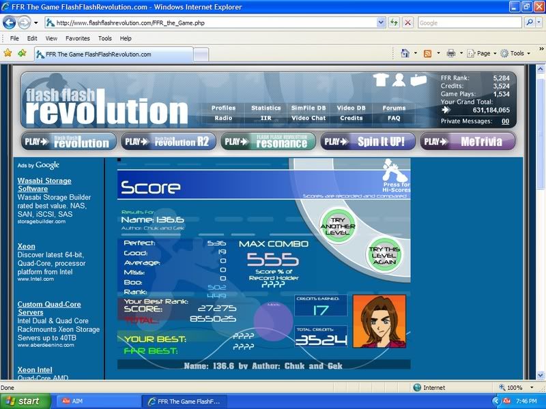
Task: Switch to the FFR The Game tab
Action: [113, 54]
